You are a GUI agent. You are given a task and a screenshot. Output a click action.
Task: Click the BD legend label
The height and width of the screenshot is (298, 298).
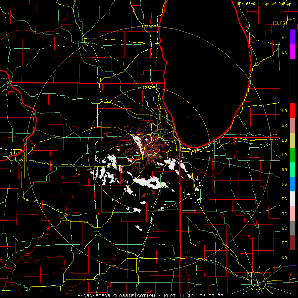pos(284,140)
